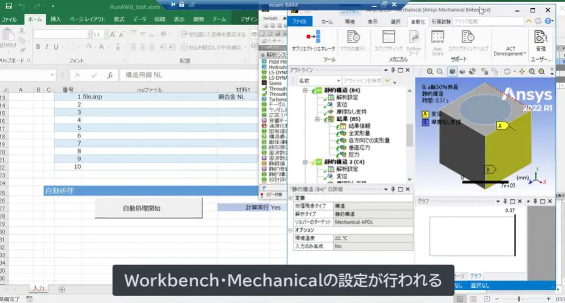565x303 pixels.
Task: Collapse the 定義 section in details panel
Action: click(290, 198)
